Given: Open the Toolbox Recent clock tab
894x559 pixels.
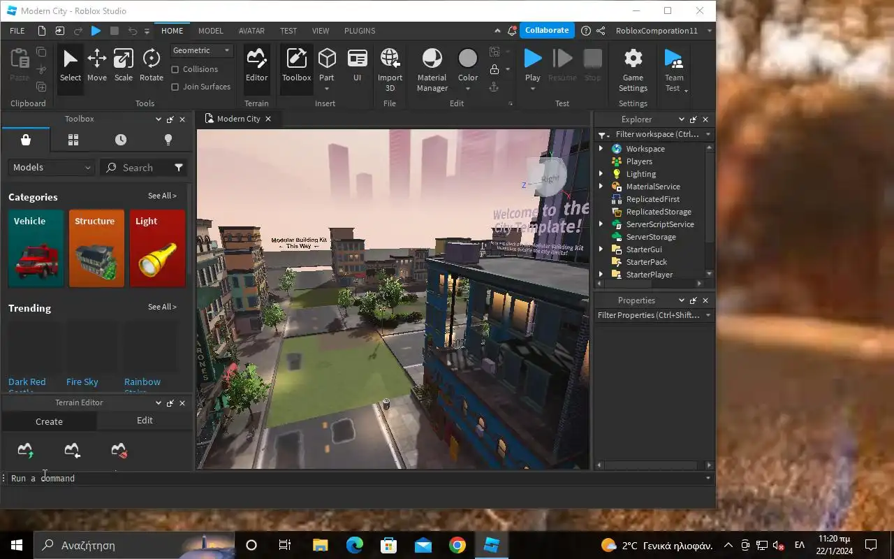Looking at the screenshot, I should (121, 140).
